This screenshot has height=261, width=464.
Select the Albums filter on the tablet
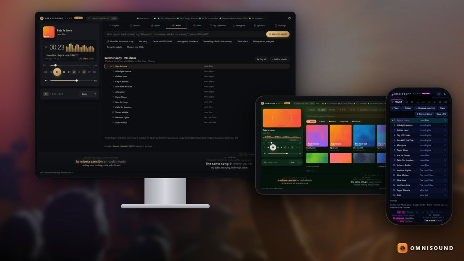[x=311, y=121]
